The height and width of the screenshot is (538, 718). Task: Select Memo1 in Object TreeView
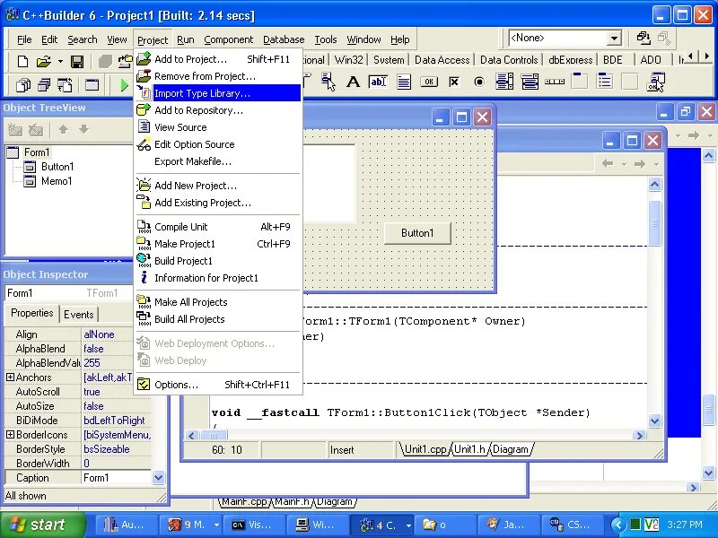pos(57,181)
